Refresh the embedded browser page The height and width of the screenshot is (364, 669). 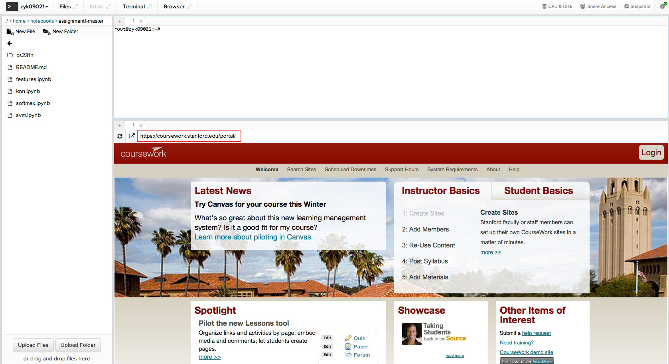pos(120,136)
